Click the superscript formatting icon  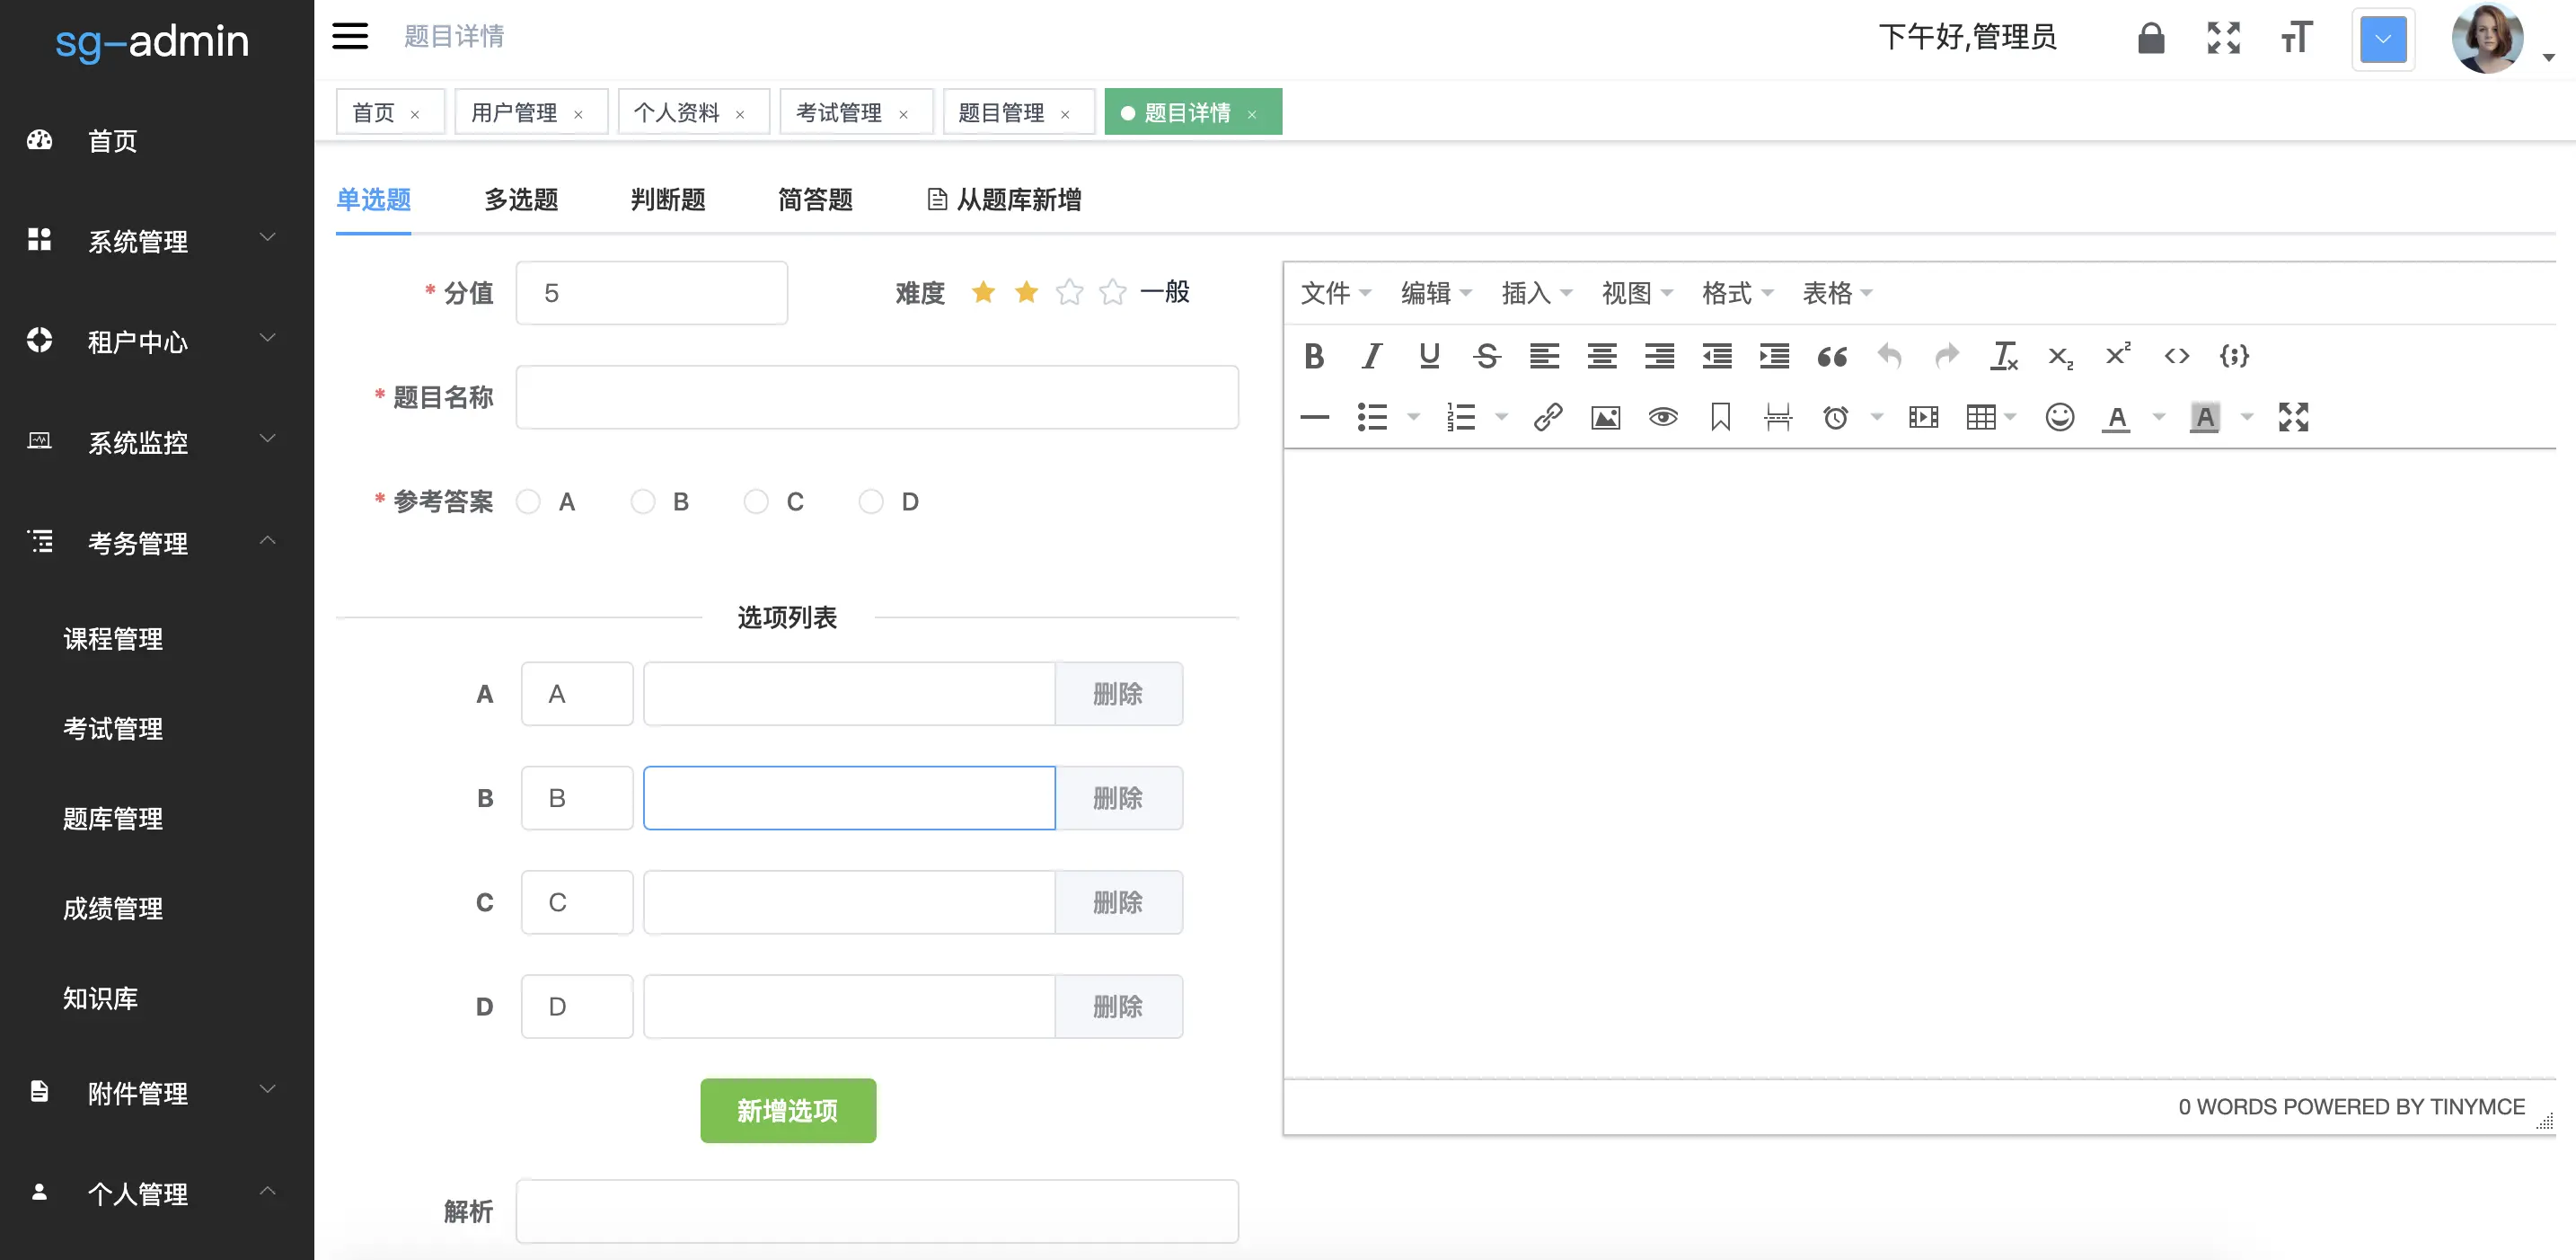coord(2117,355)
